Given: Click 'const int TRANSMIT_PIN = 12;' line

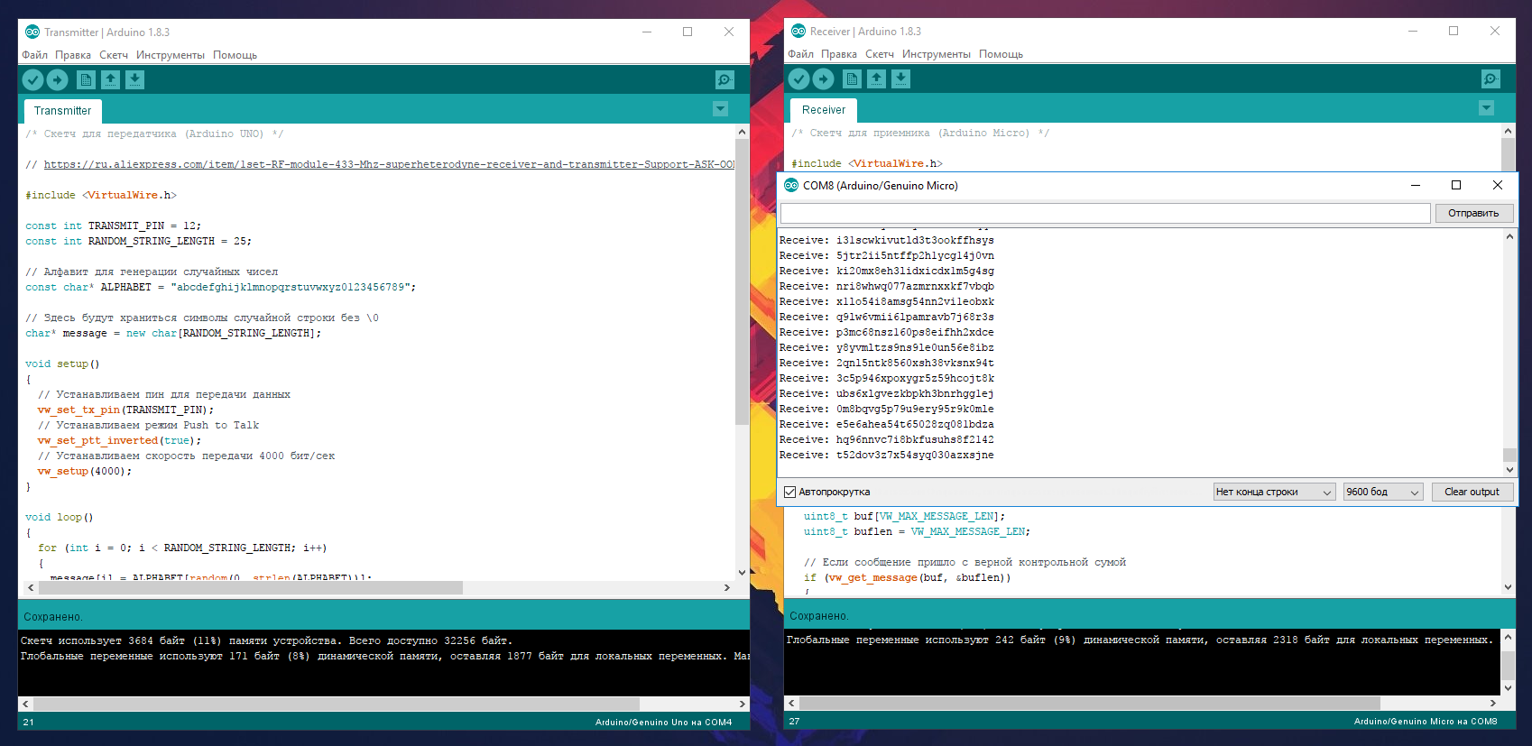Looking at the screenshot, I should click(x=113, y=226).
